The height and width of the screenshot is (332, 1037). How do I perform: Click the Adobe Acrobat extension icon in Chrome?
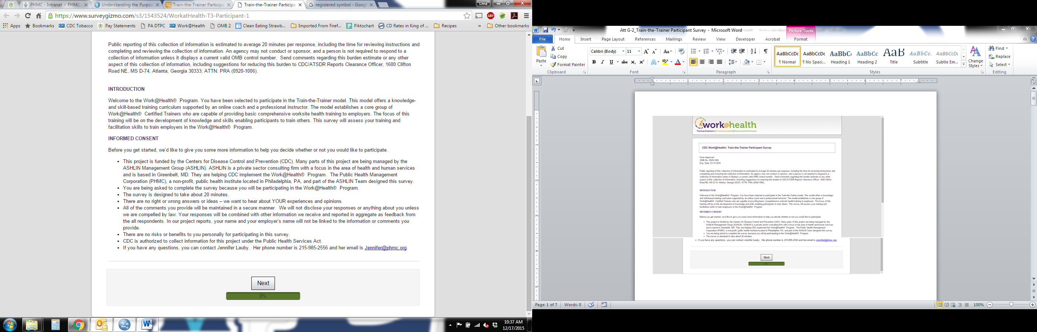coord(514,15)
